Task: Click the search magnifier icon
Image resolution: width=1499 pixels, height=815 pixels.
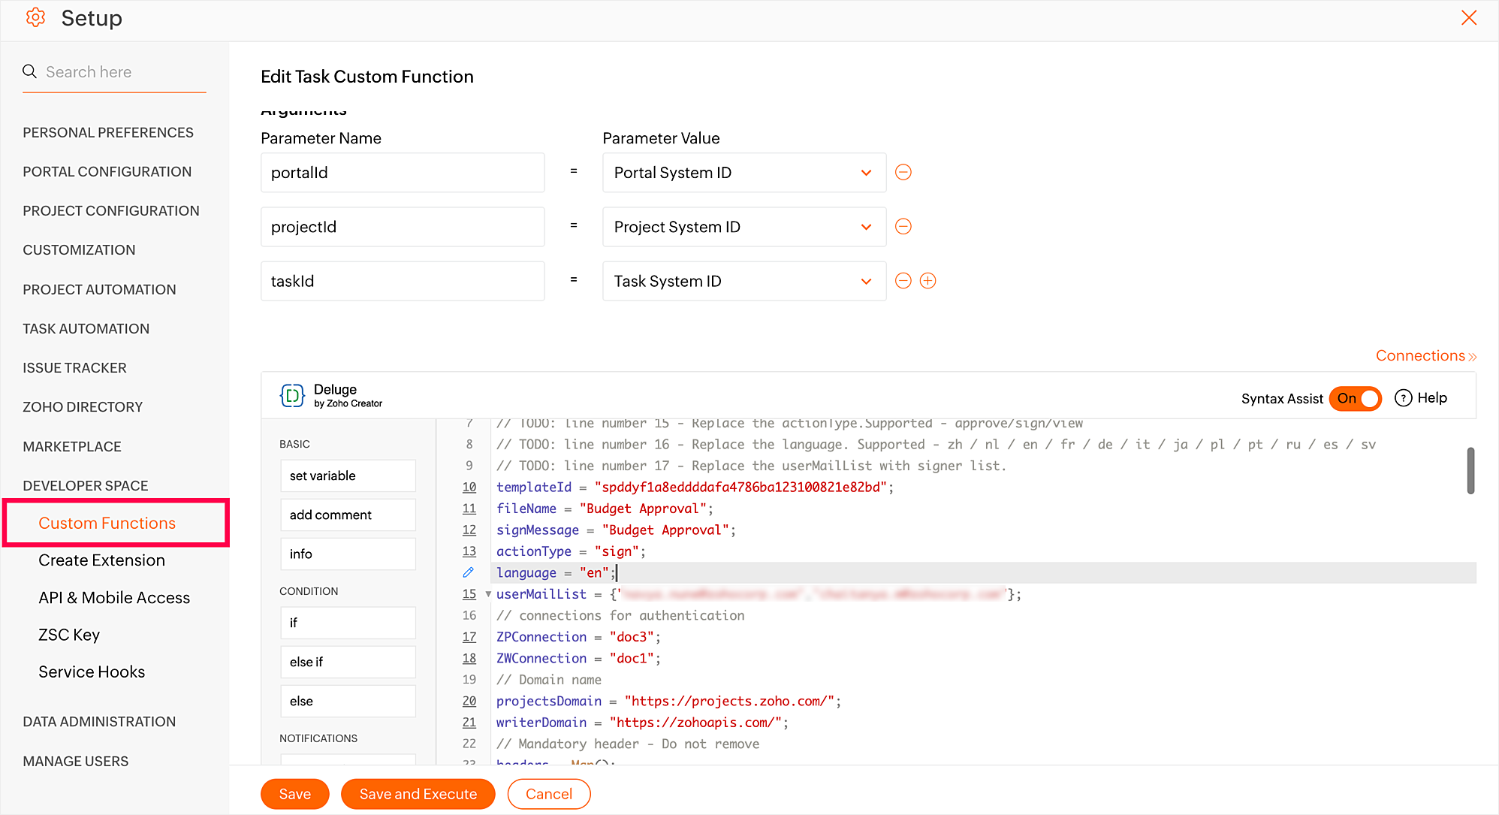Action: (x=30, y=71)
